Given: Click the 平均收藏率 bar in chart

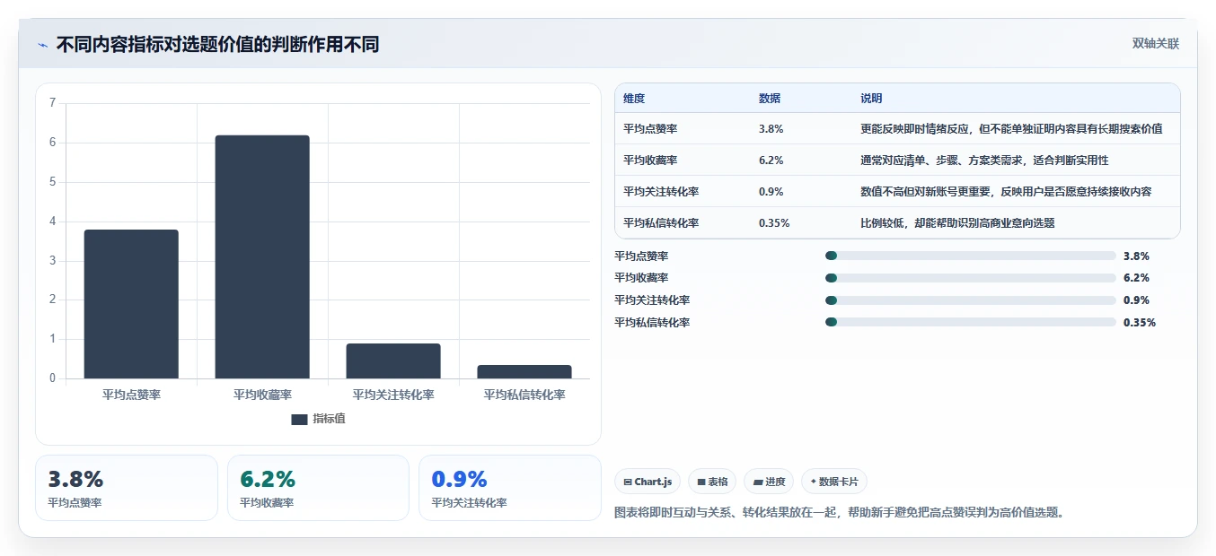Looking at the screenshot, I should [x=262, y=256].
